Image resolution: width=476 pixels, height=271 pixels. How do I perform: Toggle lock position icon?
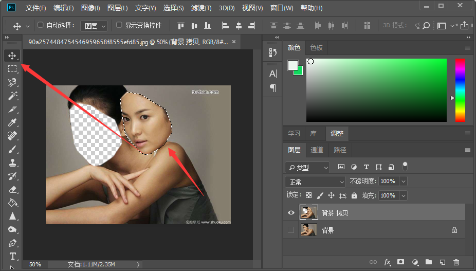point(331,195)
